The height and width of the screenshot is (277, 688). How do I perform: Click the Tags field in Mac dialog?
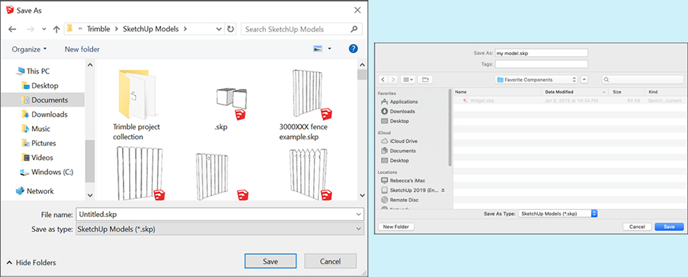(541, 64)
